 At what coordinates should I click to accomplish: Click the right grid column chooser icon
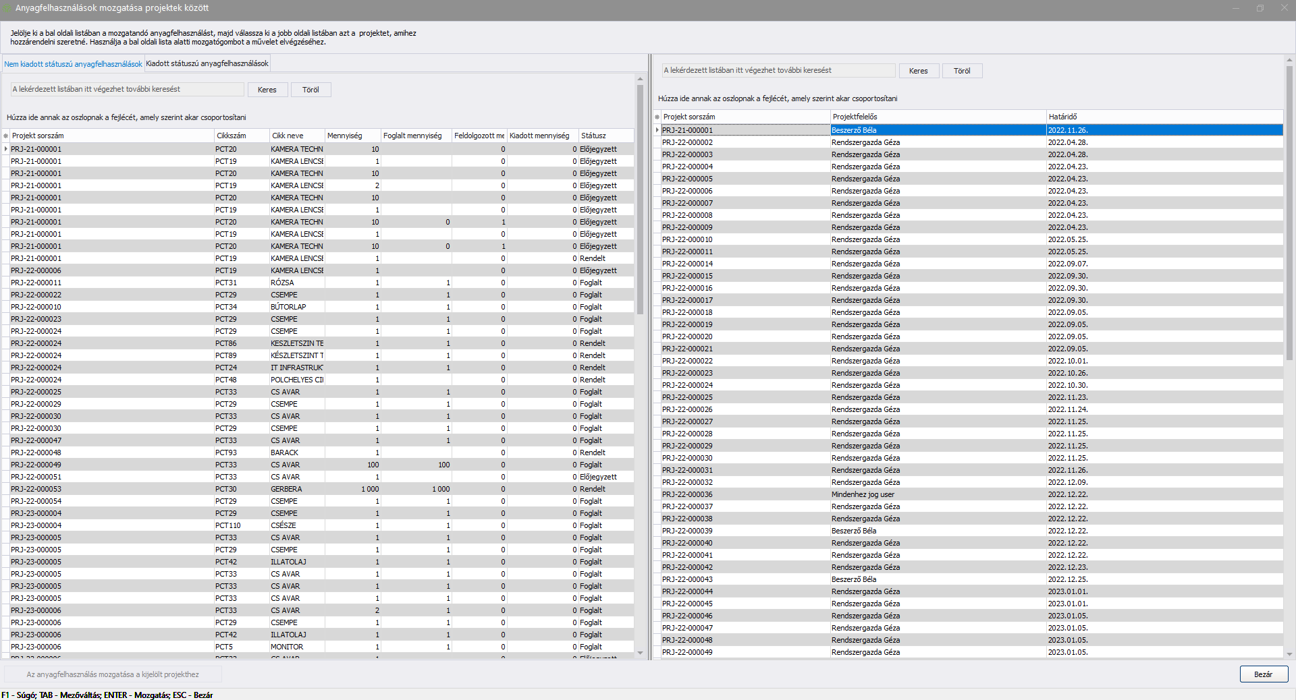click(657, 117)
